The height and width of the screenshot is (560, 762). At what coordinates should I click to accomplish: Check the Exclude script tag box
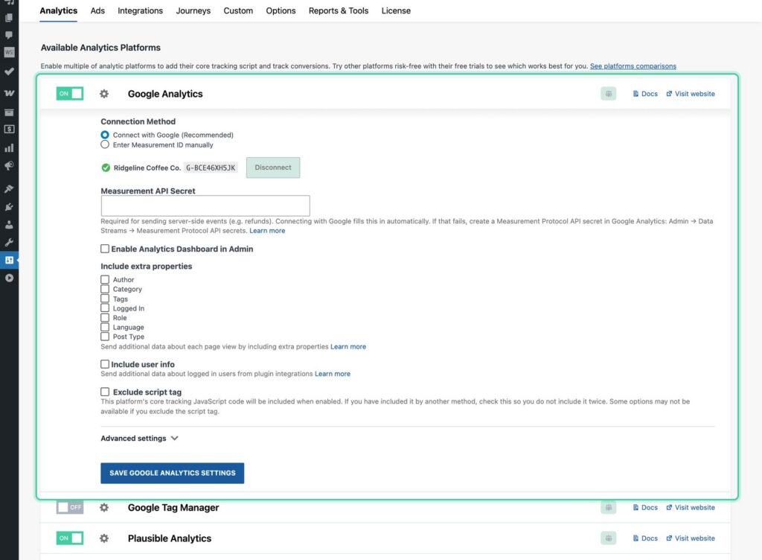pos(105,392)
